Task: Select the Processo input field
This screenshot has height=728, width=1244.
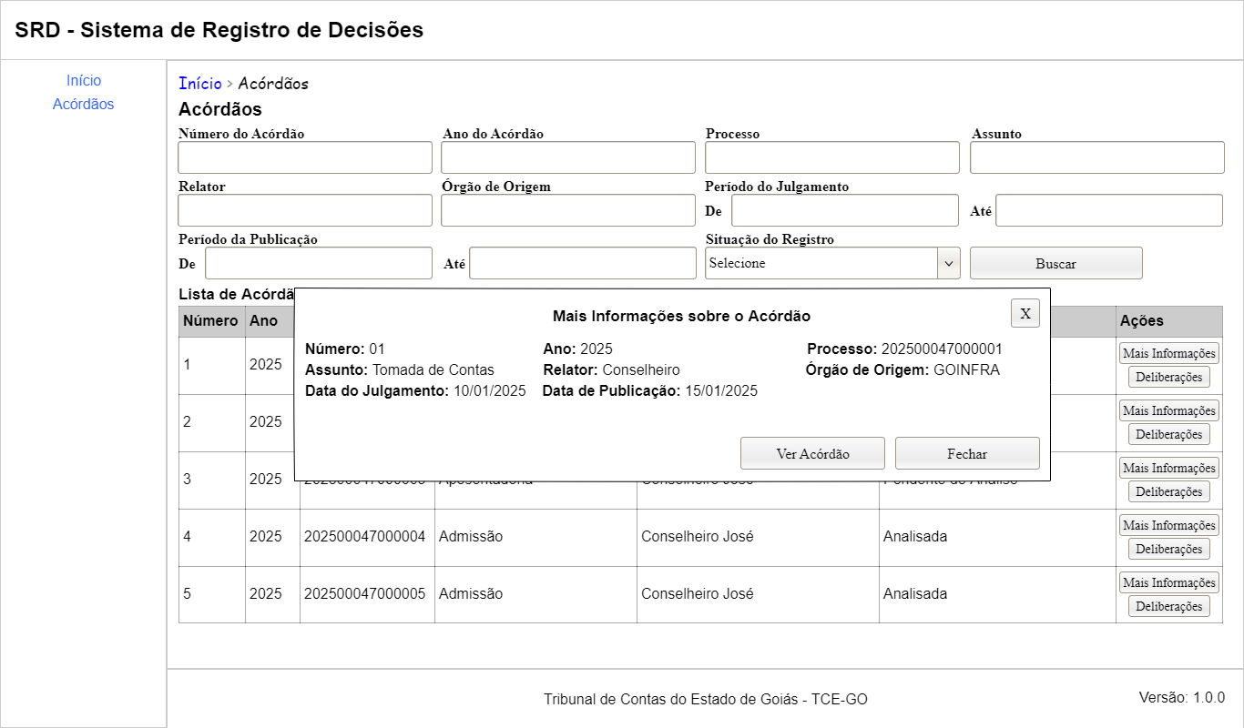Action: pyautogui.click(x=831, y=157)
